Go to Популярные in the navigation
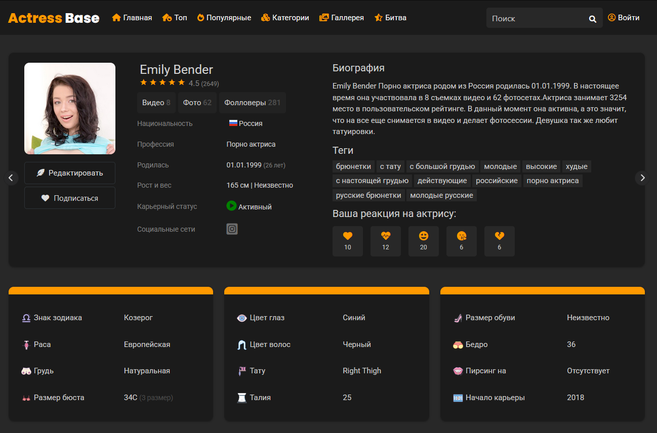 tap(224, 18)
